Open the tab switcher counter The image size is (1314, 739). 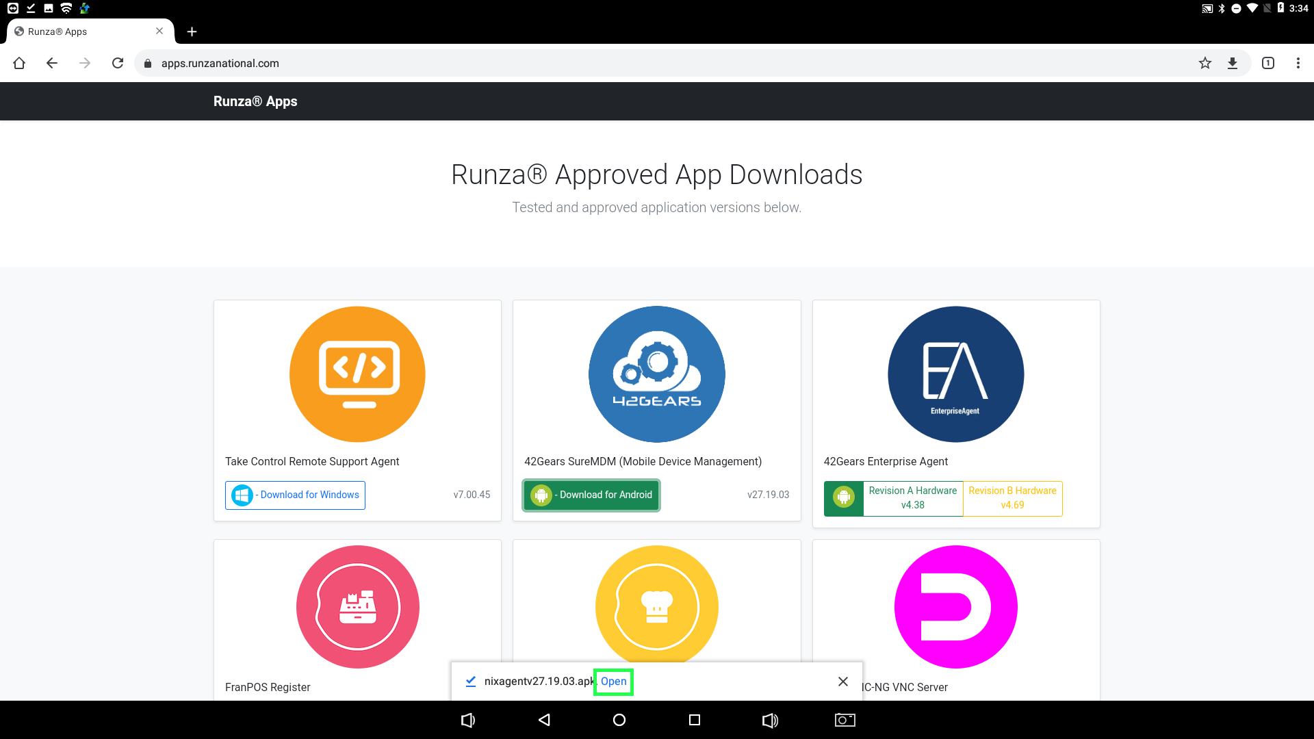tap(1268, 63)
